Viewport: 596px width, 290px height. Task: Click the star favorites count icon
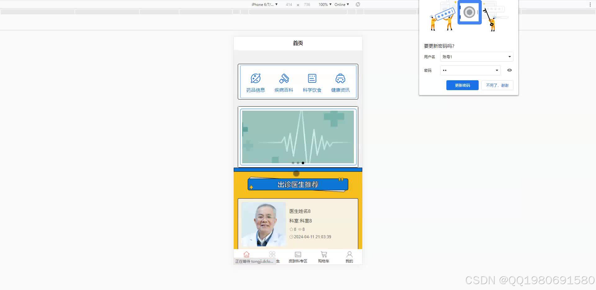point(291,230)
